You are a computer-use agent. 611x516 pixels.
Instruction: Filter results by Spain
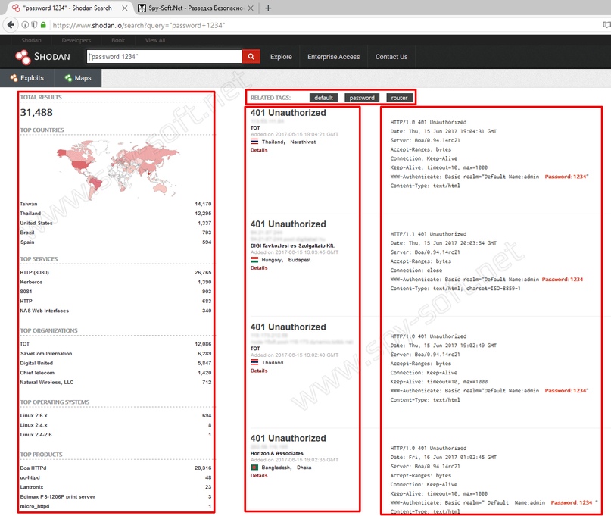point(116,242)
